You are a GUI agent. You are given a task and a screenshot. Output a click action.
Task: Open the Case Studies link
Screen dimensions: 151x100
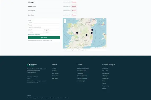53,98
